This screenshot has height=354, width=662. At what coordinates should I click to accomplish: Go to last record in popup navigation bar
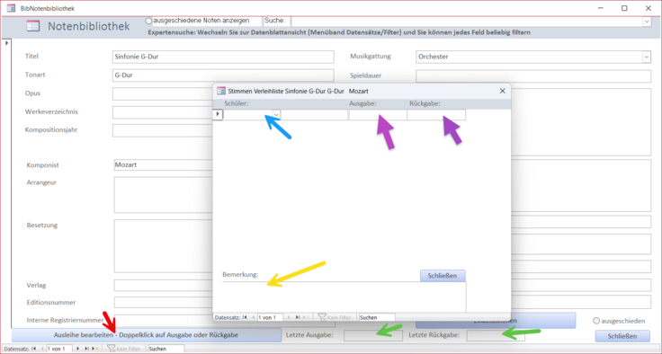coord(298,317)
